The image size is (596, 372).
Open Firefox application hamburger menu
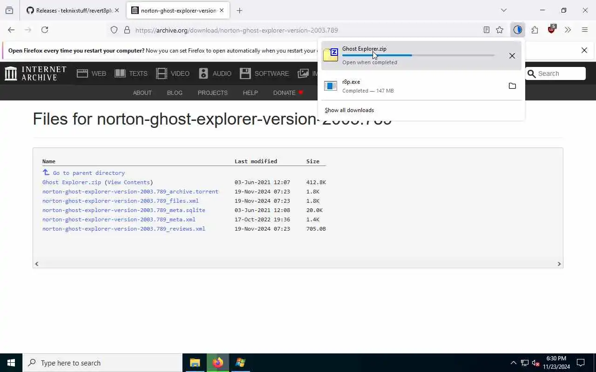[585, 30]
